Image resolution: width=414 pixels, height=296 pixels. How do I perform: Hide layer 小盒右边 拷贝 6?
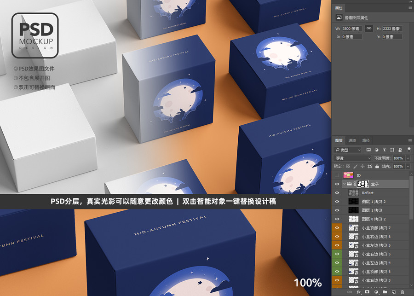pyautogui.click(x=337, y=236)
